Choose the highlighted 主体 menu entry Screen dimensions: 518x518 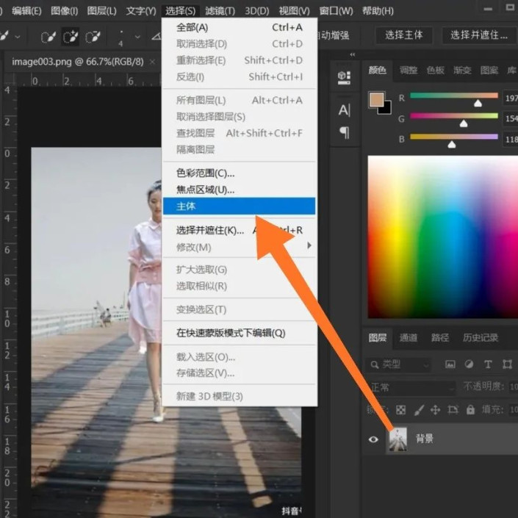pyautogui.click(x=240, y=206)
